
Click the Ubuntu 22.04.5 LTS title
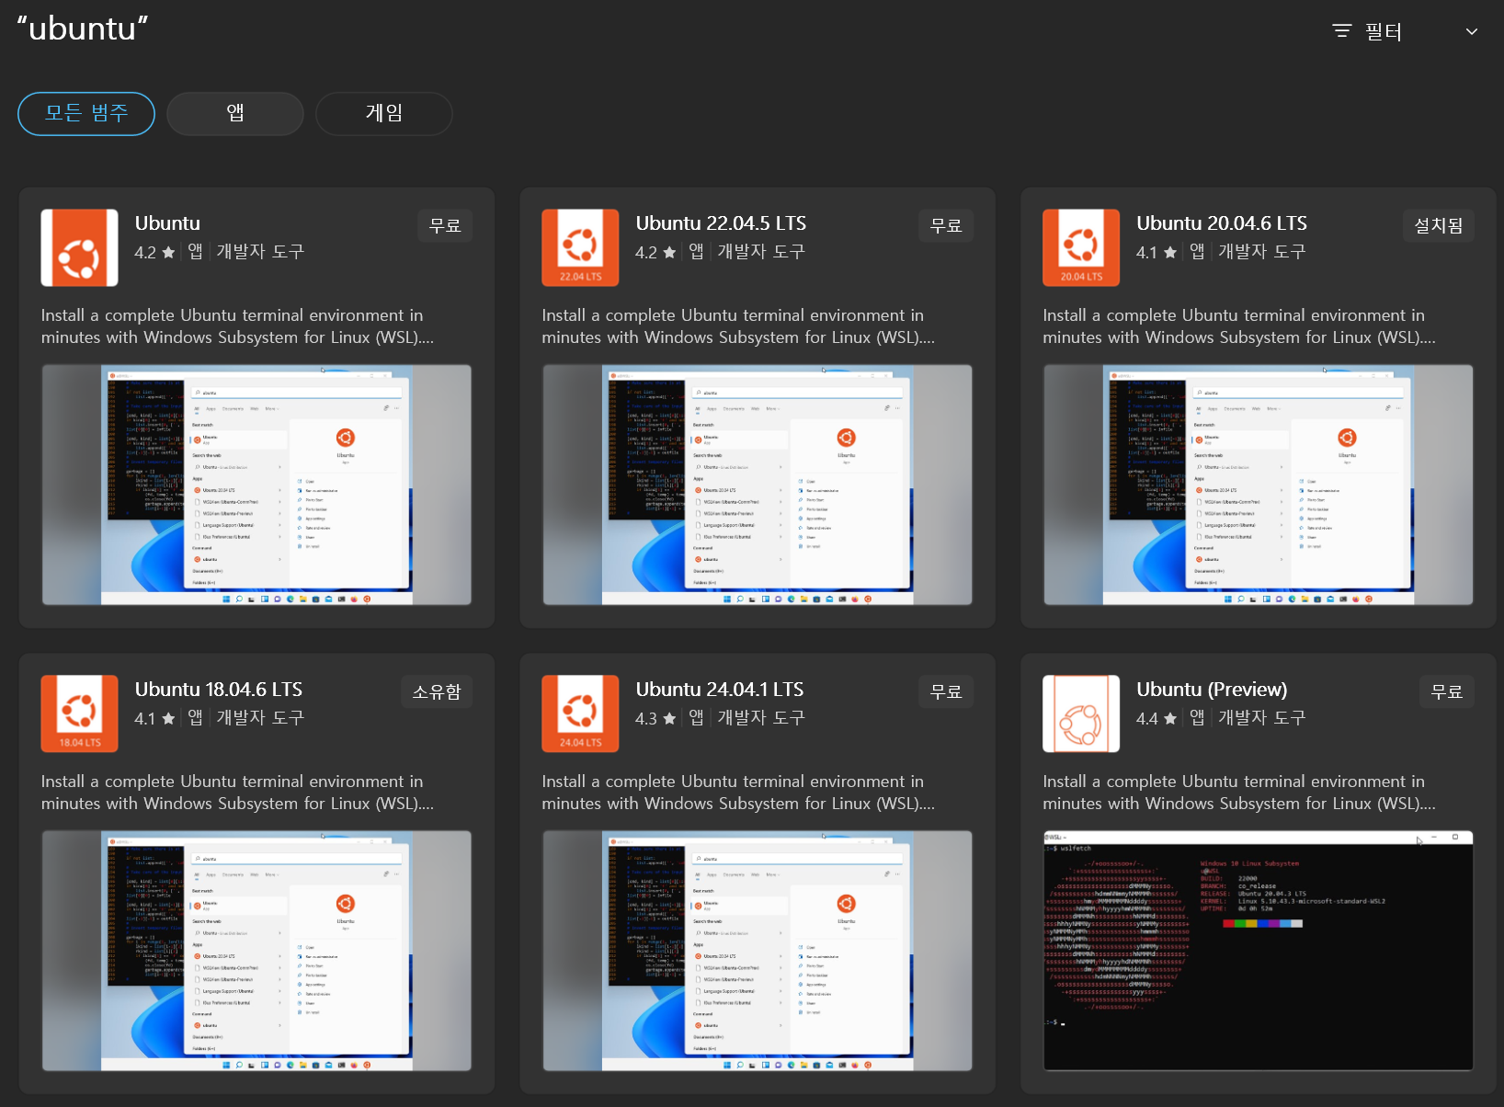(721, 223)
